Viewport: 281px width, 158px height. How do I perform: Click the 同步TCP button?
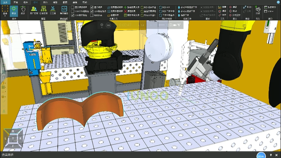164,7
